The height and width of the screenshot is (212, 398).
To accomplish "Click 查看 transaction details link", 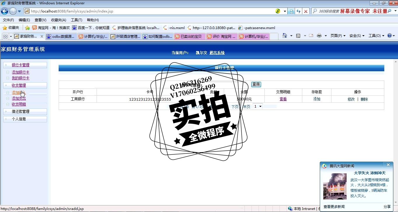I will (x=283, y=99).
